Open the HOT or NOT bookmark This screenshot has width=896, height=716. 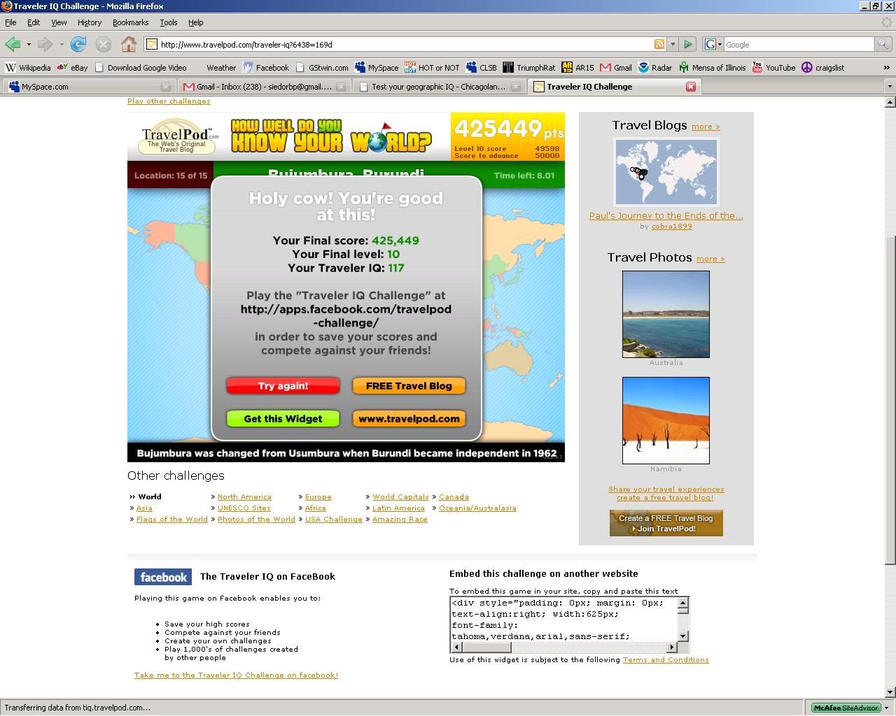432,68
